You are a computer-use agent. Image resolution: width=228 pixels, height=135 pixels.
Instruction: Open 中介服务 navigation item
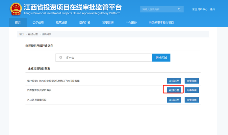point(131,22)
